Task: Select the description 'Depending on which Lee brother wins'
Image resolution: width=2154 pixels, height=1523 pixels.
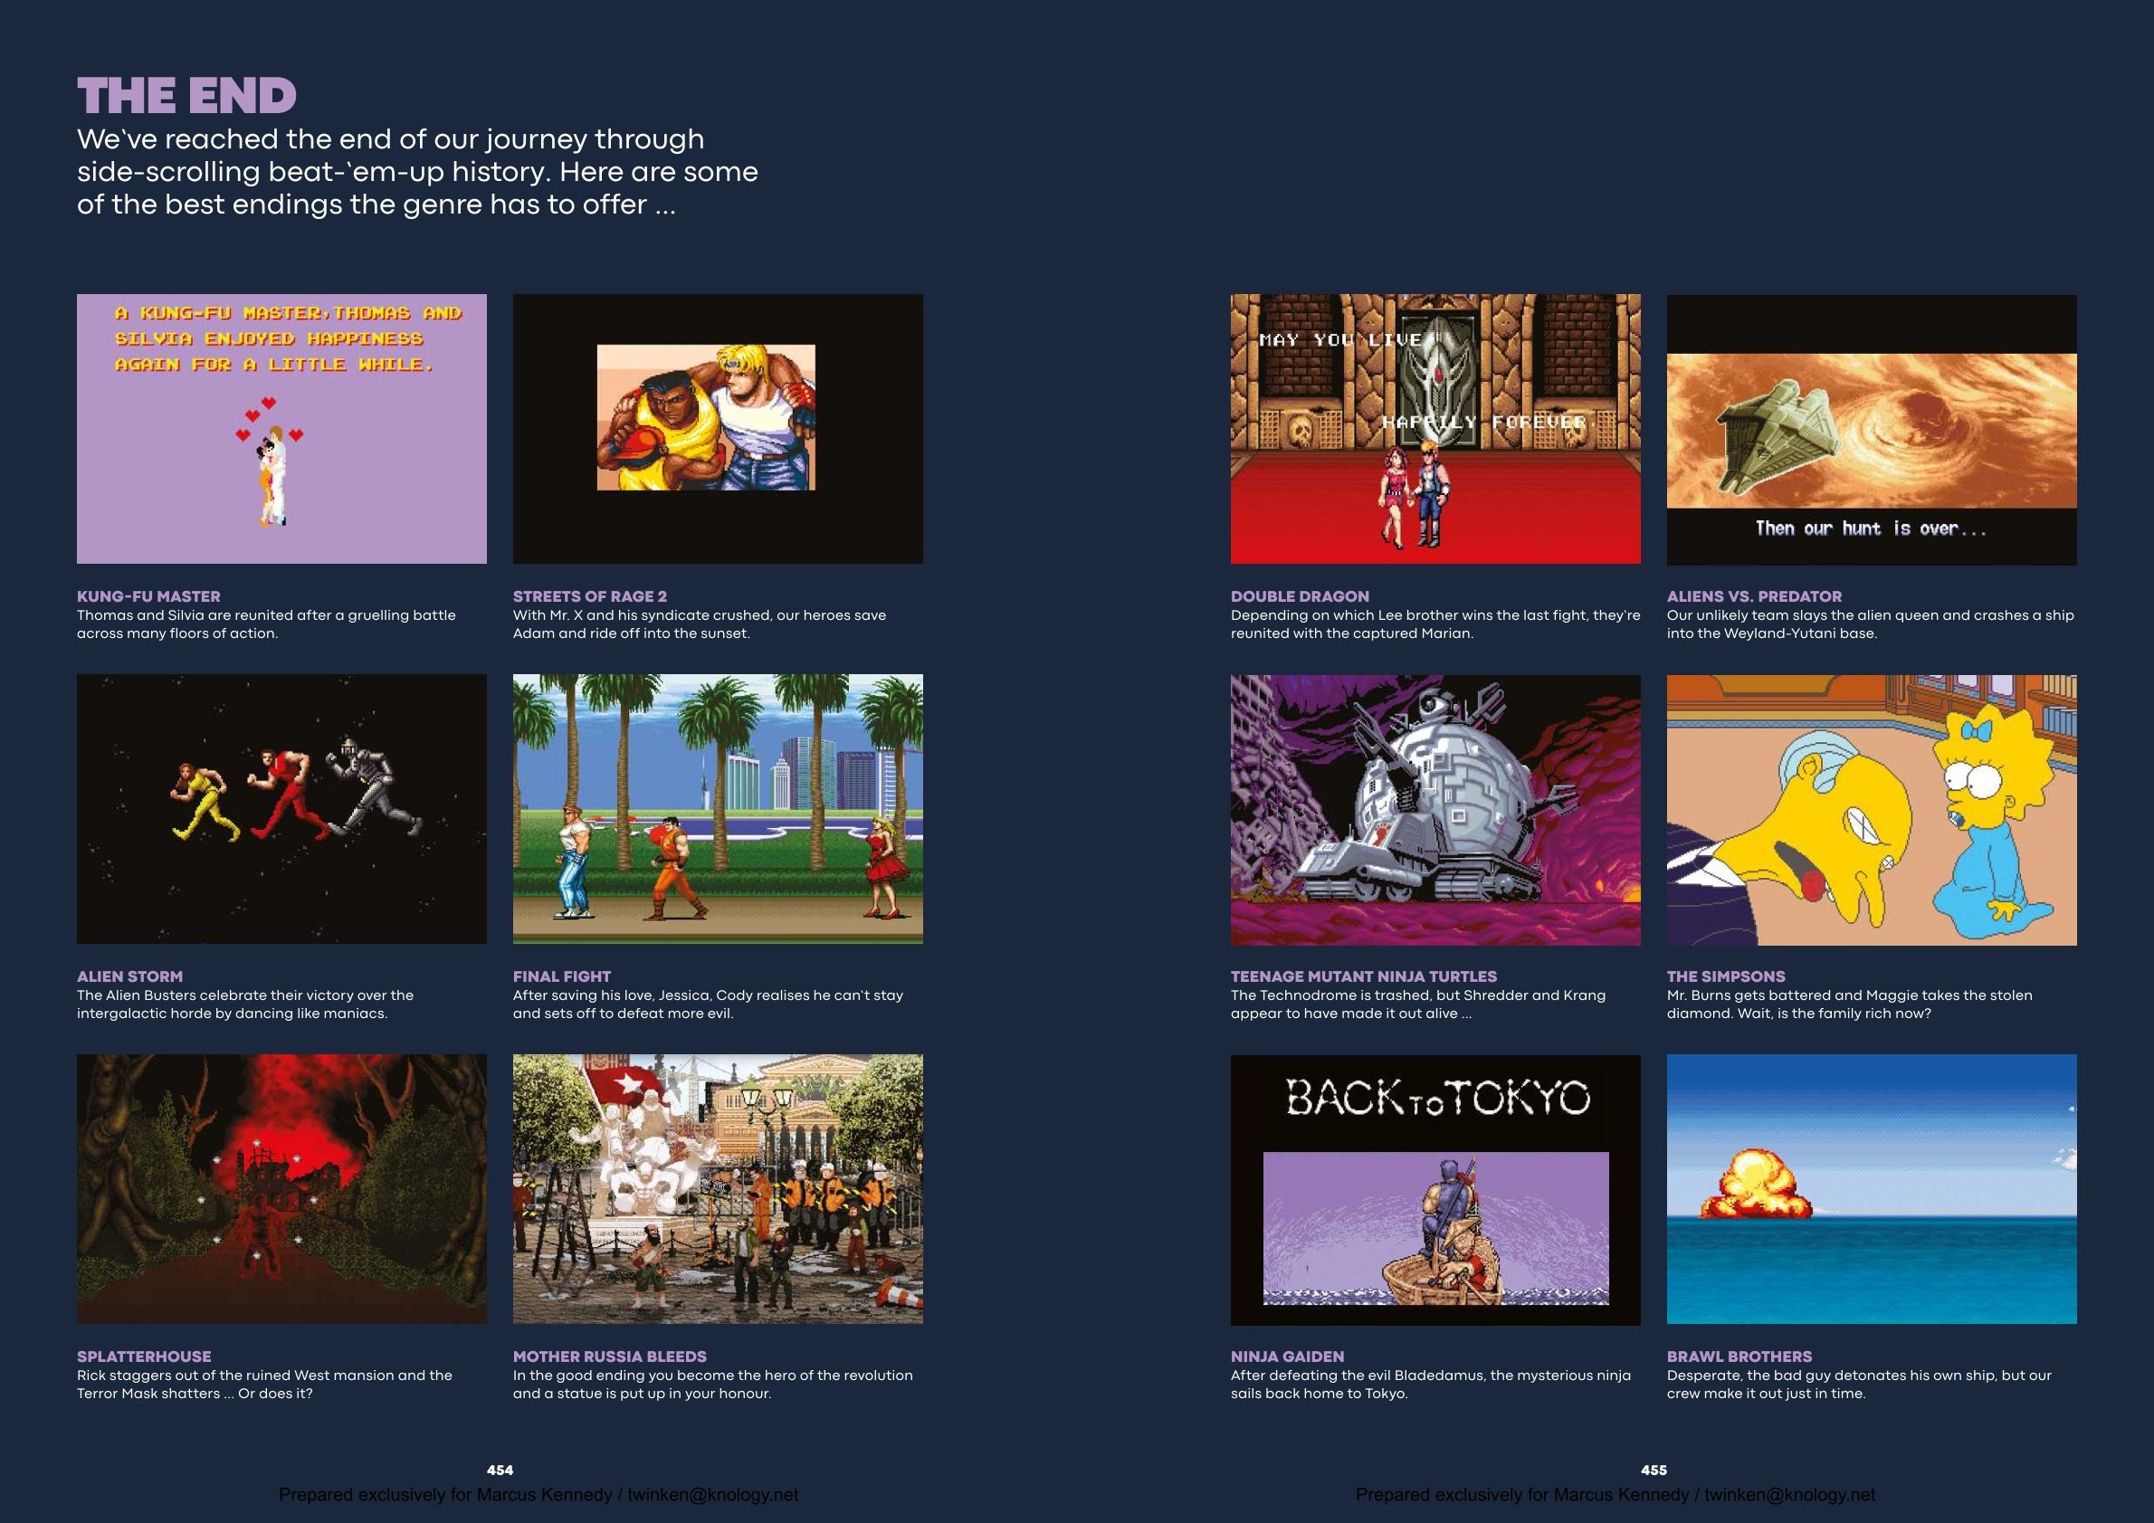Action: (1435, 624)
